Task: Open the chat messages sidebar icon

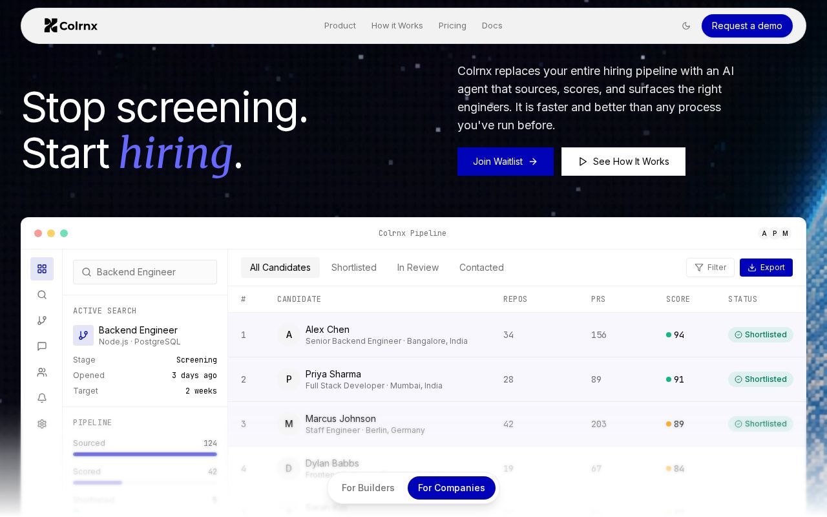Action: coord(42,346)
